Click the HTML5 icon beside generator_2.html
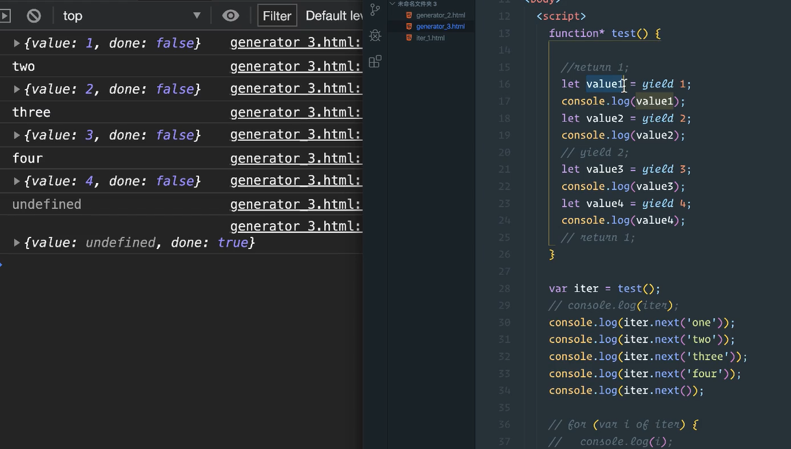The width and height of the screenshot is (791, 449). click(x=409, y=15)
